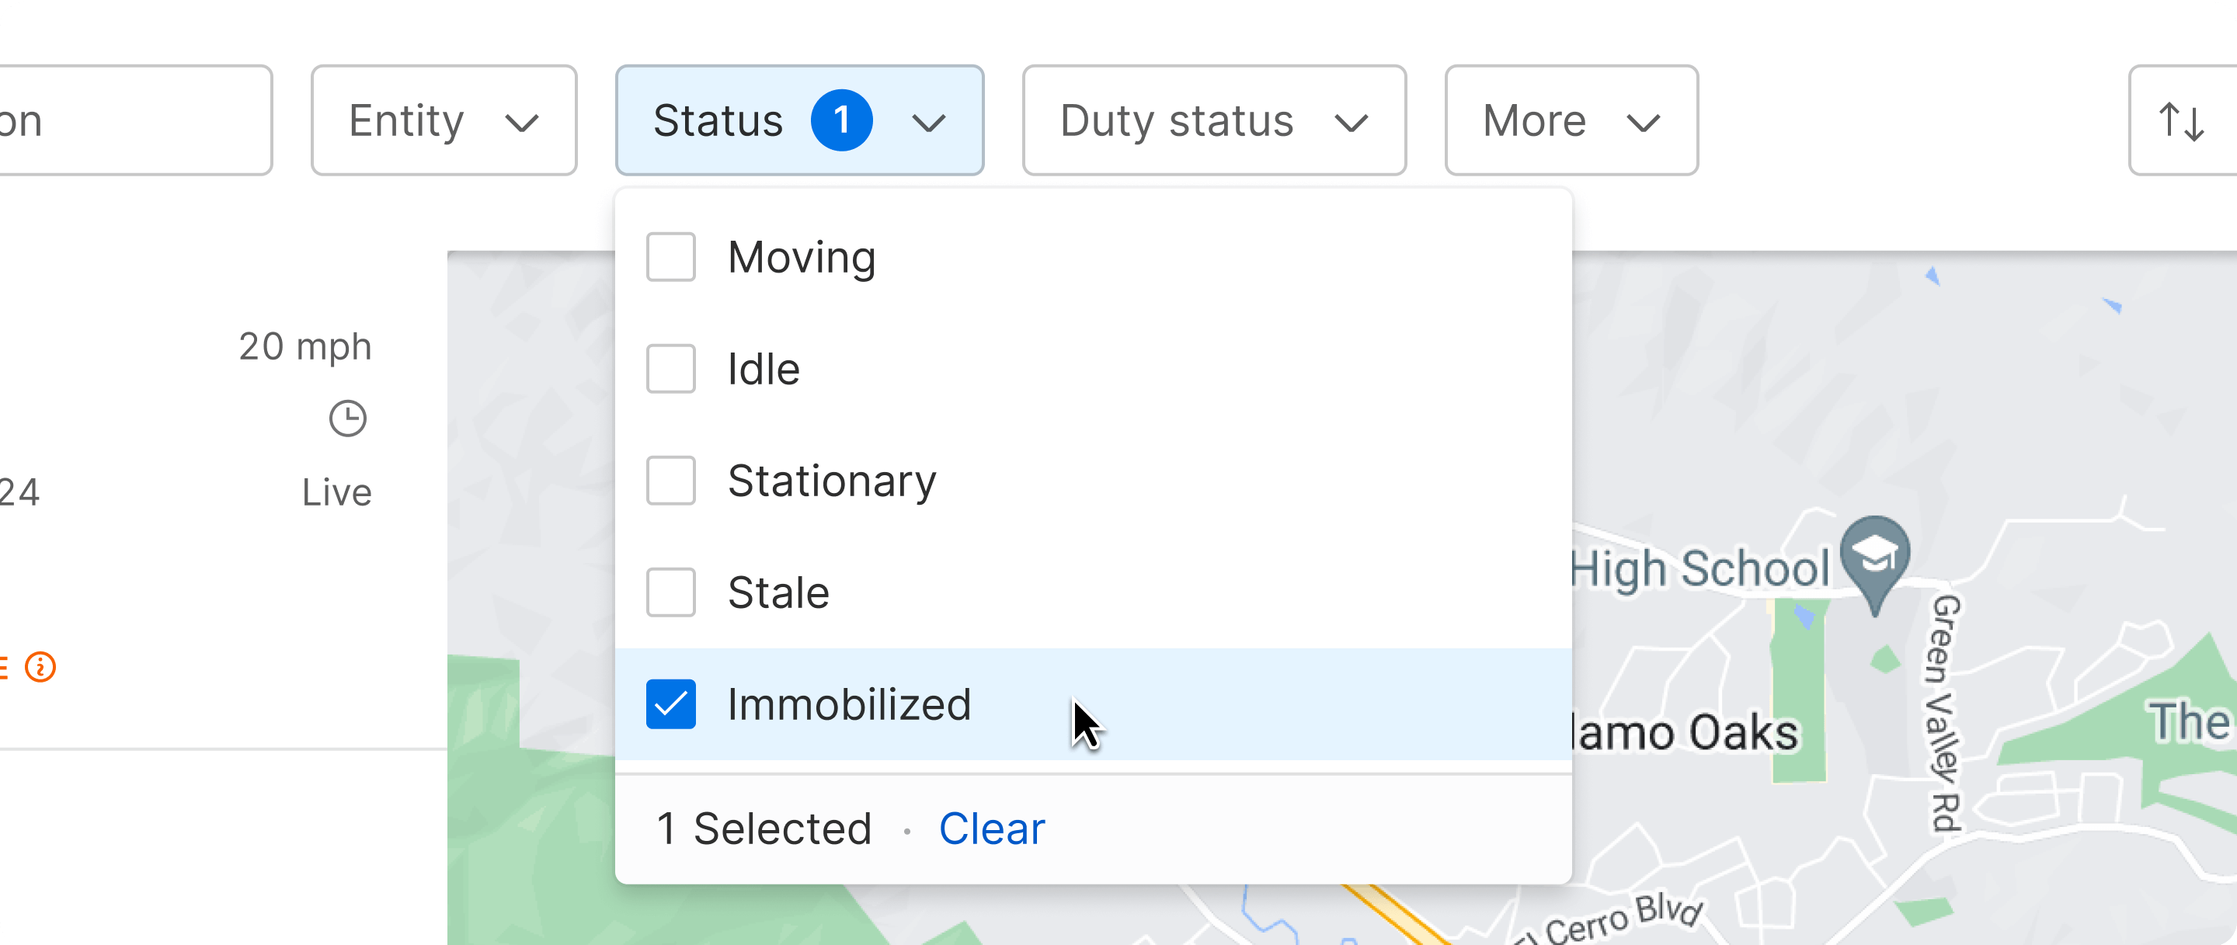Screen dimensions: 2237x945
Task: Tick the Stationary checkbox
Action: (670, 481)
